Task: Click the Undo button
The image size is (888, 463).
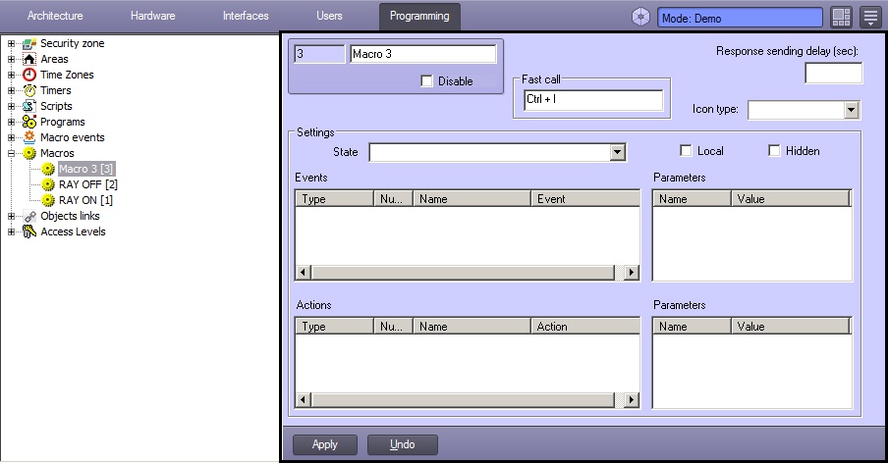Action: [x=402, y=444]
